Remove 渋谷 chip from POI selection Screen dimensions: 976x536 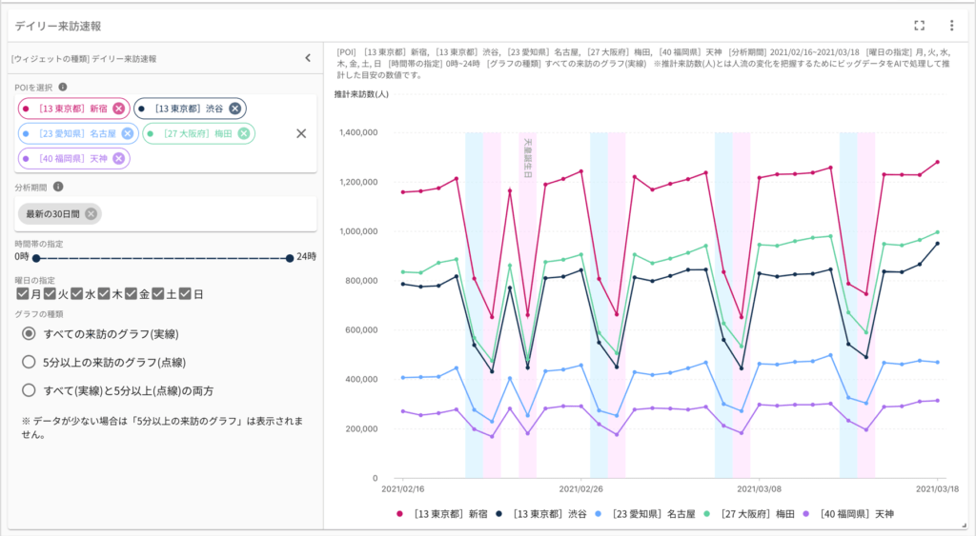coord(234,109)
